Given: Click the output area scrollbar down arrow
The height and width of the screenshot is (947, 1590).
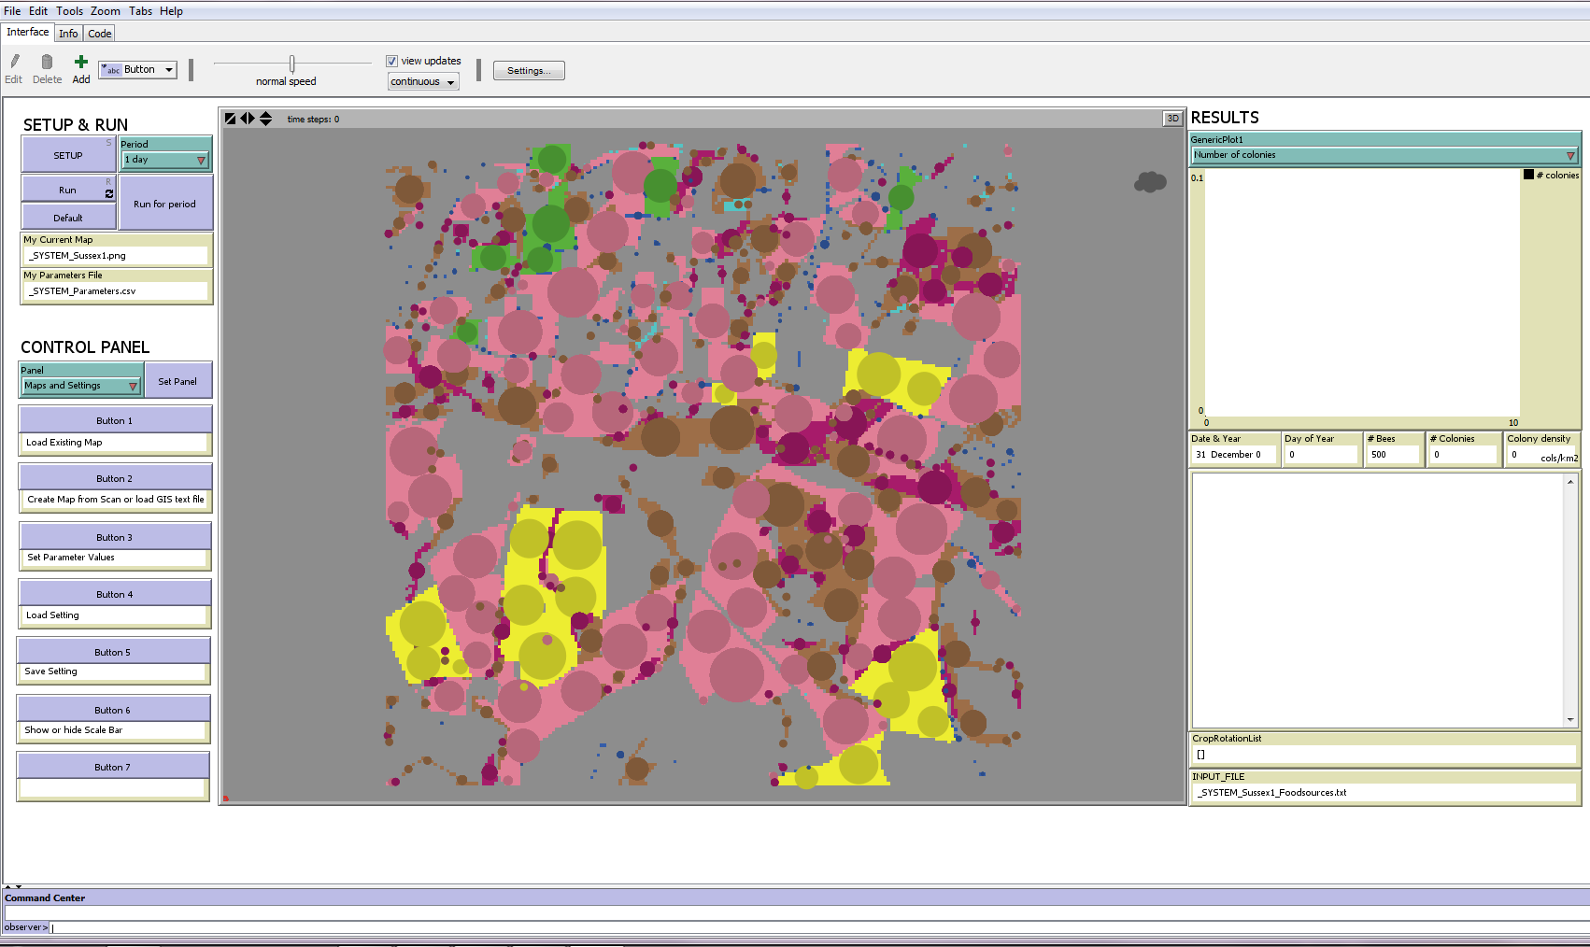Looking at the screenshot, I should point(1570,719).
